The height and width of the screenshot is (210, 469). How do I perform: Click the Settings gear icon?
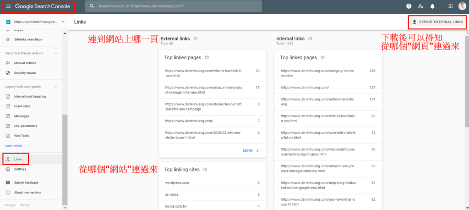click(x=8, y=169)
